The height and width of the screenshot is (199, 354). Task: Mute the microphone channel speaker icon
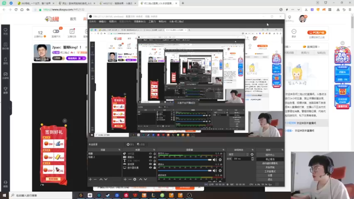[x=215, y=160]
